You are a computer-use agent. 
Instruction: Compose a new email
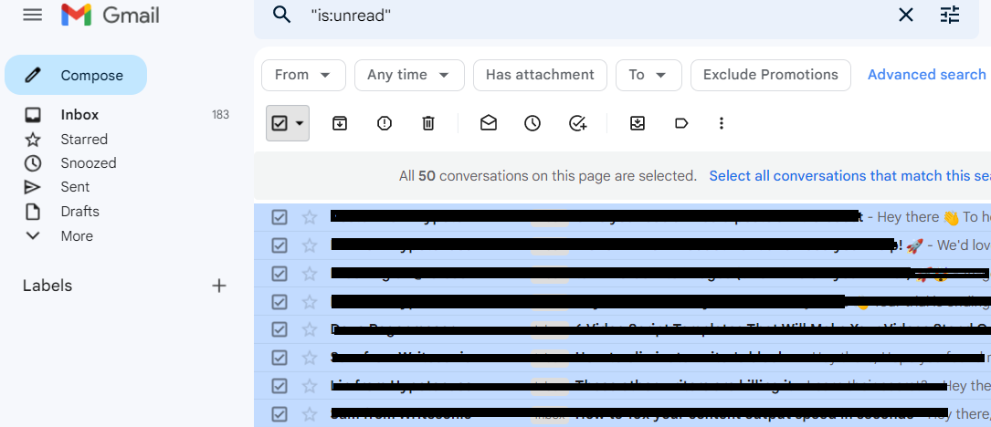76,75
